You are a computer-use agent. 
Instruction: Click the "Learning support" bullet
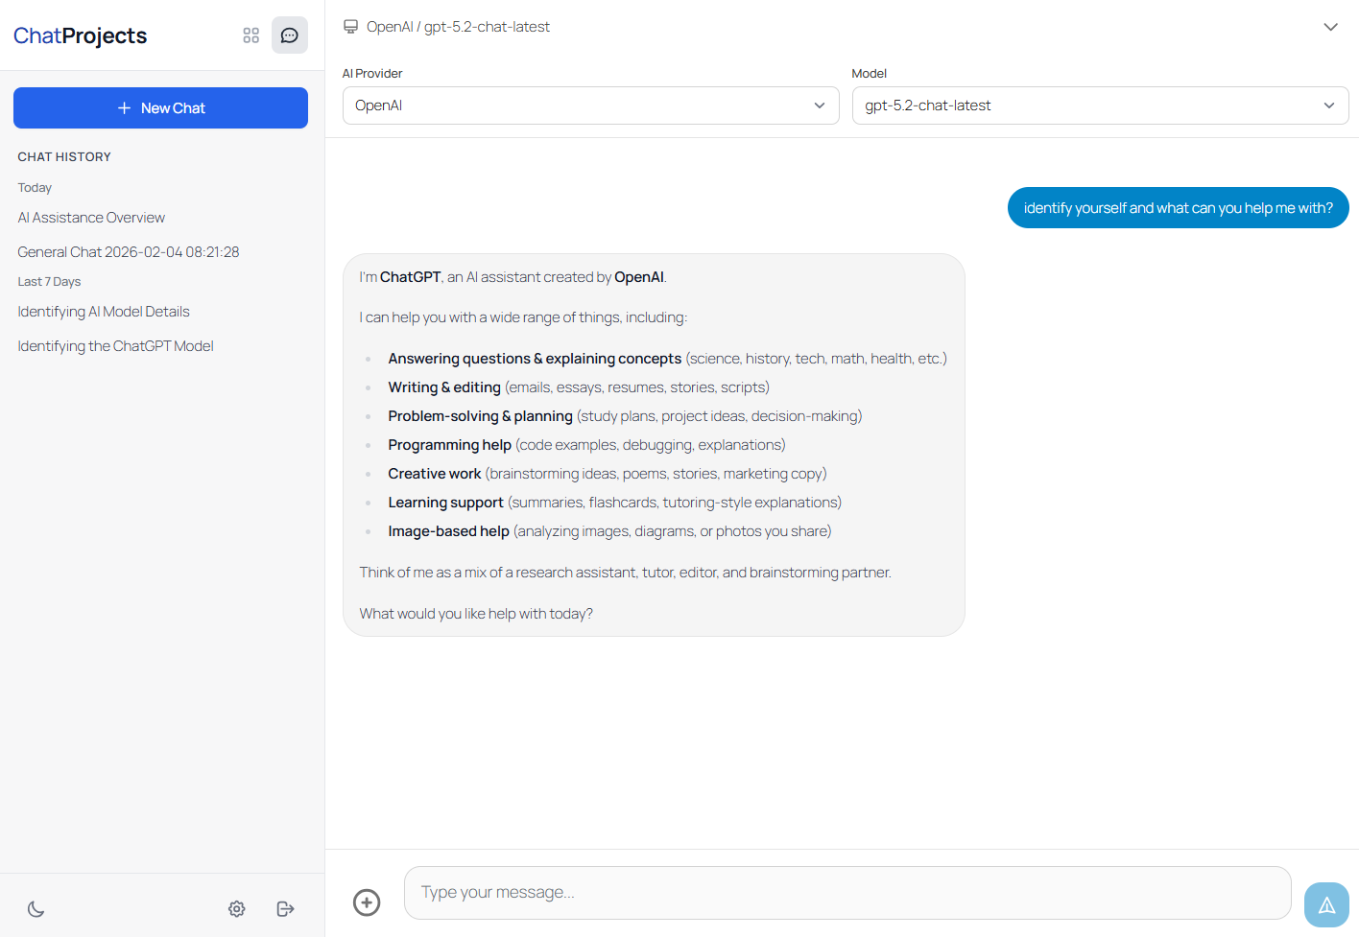coord(615,503)
